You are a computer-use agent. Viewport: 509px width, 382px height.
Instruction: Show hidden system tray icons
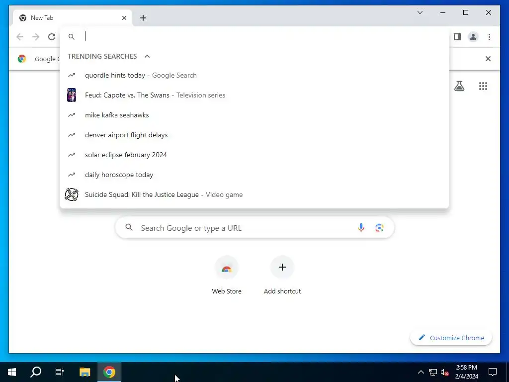pyautogui.click(x=421, y=372)
